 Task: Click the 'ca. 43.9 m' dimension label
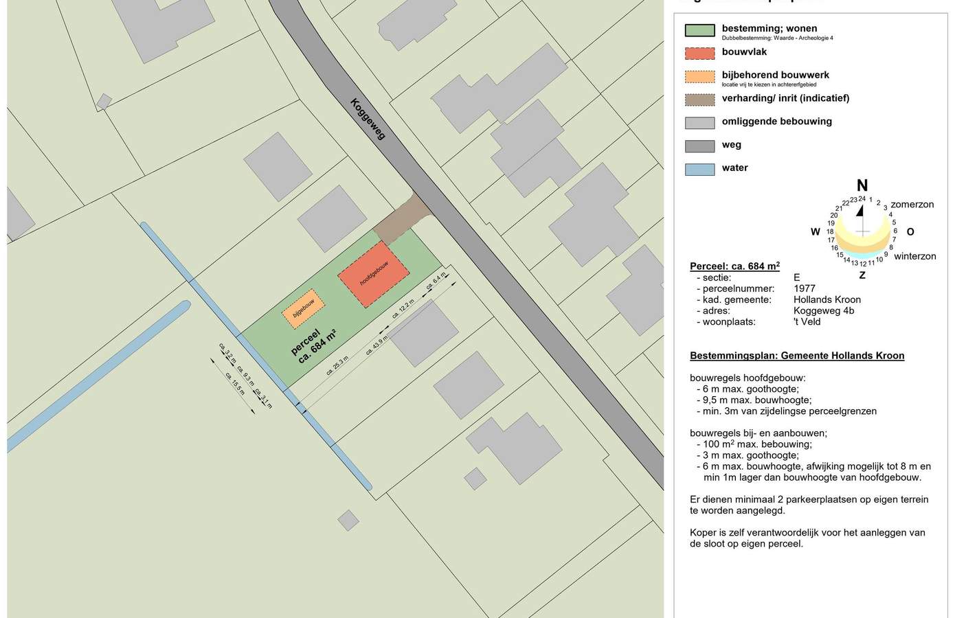click(377, 345)
